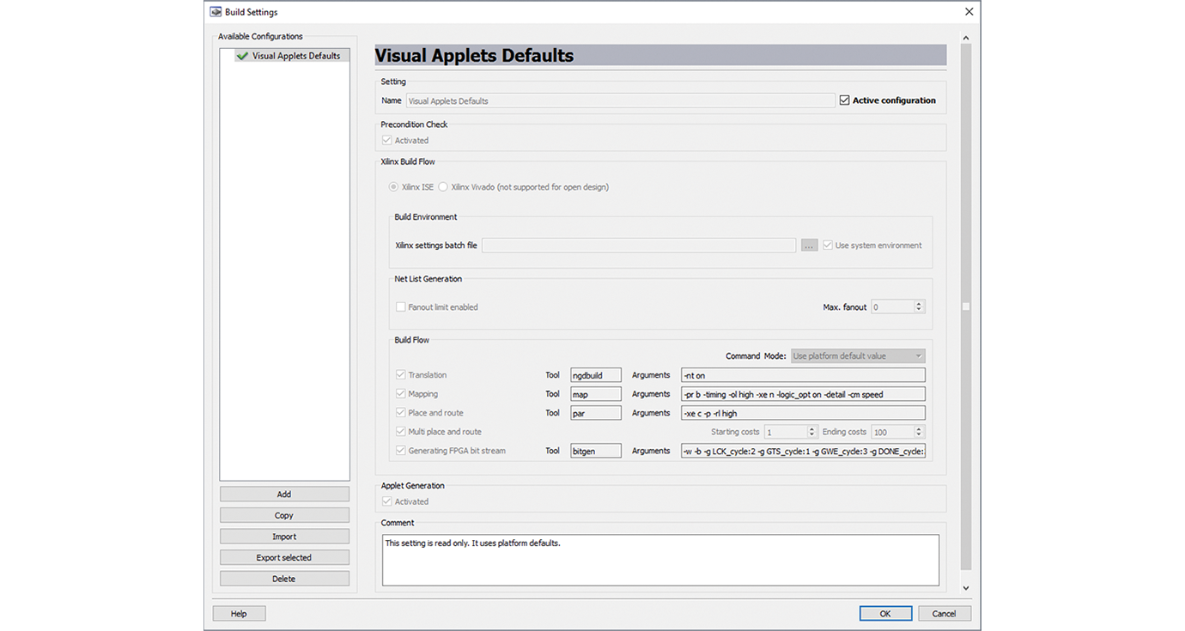
Task: Click the map Tool field
Action: pos(595,394)
